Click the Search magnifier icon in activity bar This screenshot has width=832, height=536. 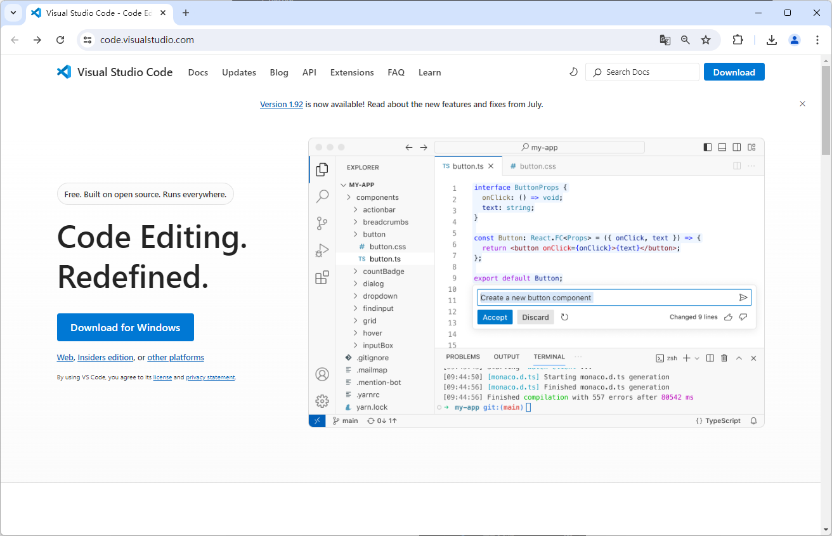322,196
